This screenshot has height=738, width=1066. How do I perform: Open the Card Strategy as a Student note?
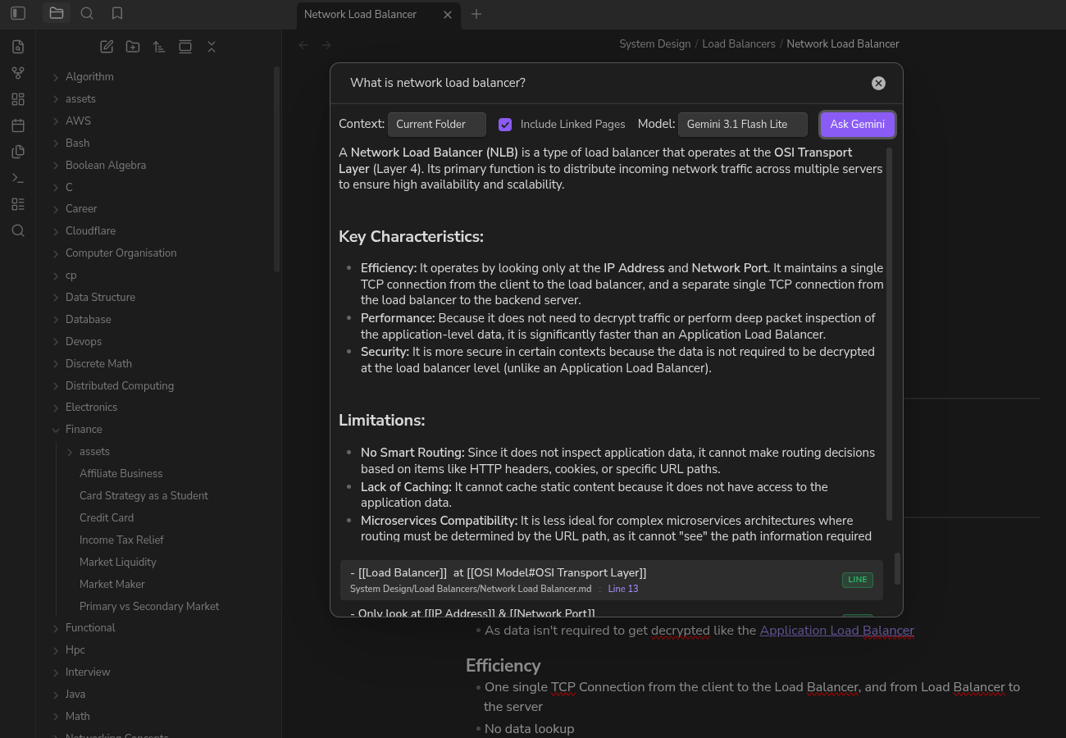143,496
